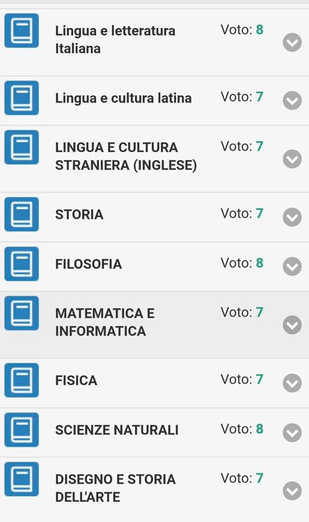Expand the MATEMATICA E INFORMATICA chevron

click(x=292, y=325)
